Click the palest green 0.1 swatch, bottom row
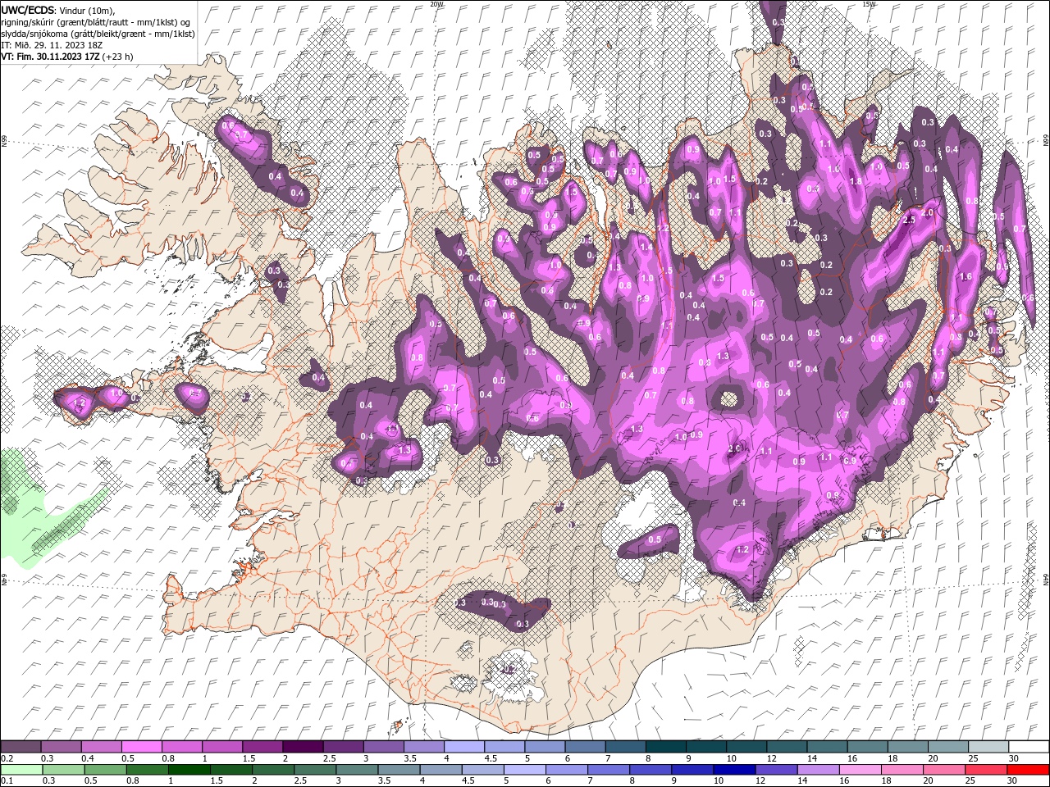Screen dimensions: 1050x787 coord(21,769)
